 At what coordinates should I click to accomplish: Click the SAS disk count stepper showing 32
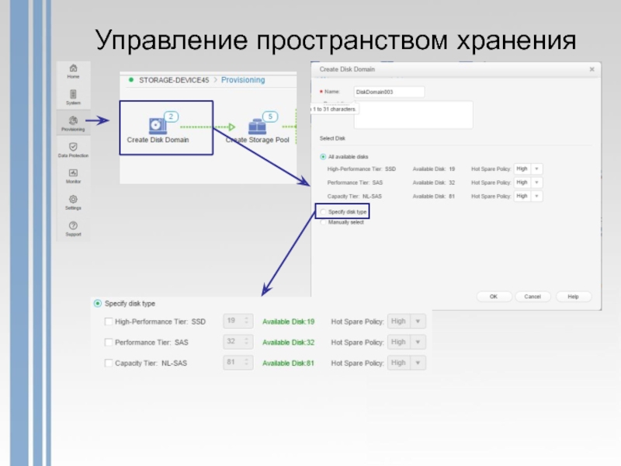(238, 342)
